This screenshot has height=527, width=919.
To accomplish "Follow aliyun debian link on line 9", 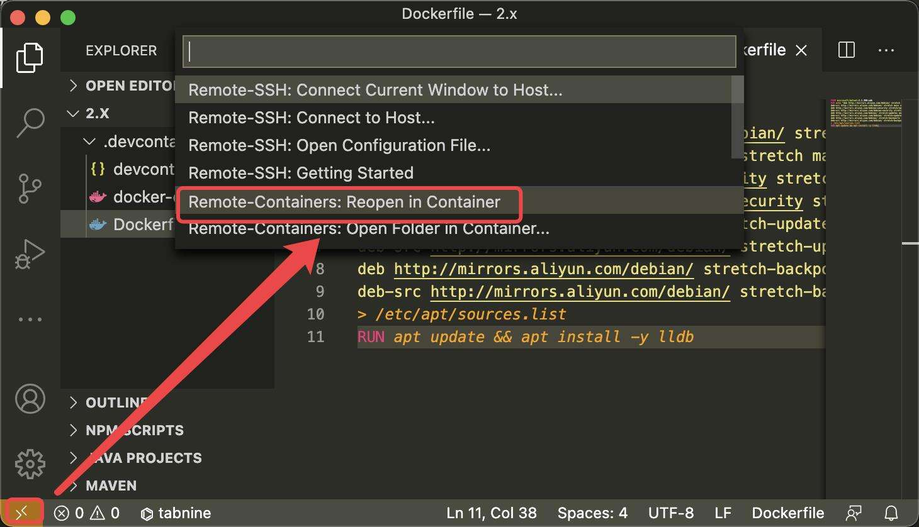I will (580, 292).
